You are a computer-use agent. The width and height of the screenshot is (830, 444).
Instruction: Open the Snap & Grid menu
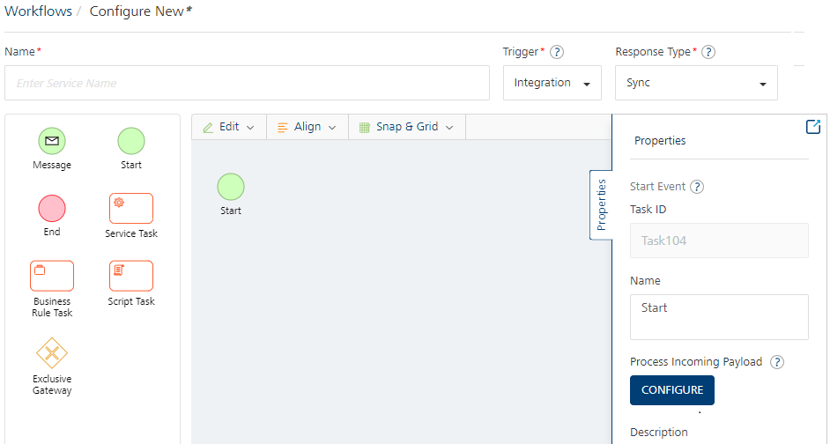(406, 127)
